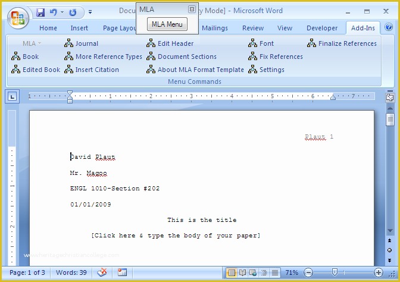400x282 pixels.
Task: Close the floating MLA toolbar
Action: (192, 10)
